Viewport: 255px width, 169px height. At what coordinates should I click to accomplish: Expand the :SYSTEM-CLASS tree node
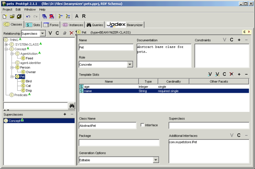[6, 45]
